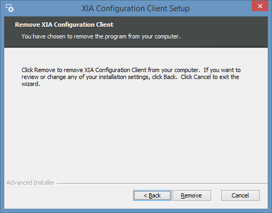Screen dimensions: 272x213
Task: Click Remove to uninstall the client
Action: click(x=192, y=195)
